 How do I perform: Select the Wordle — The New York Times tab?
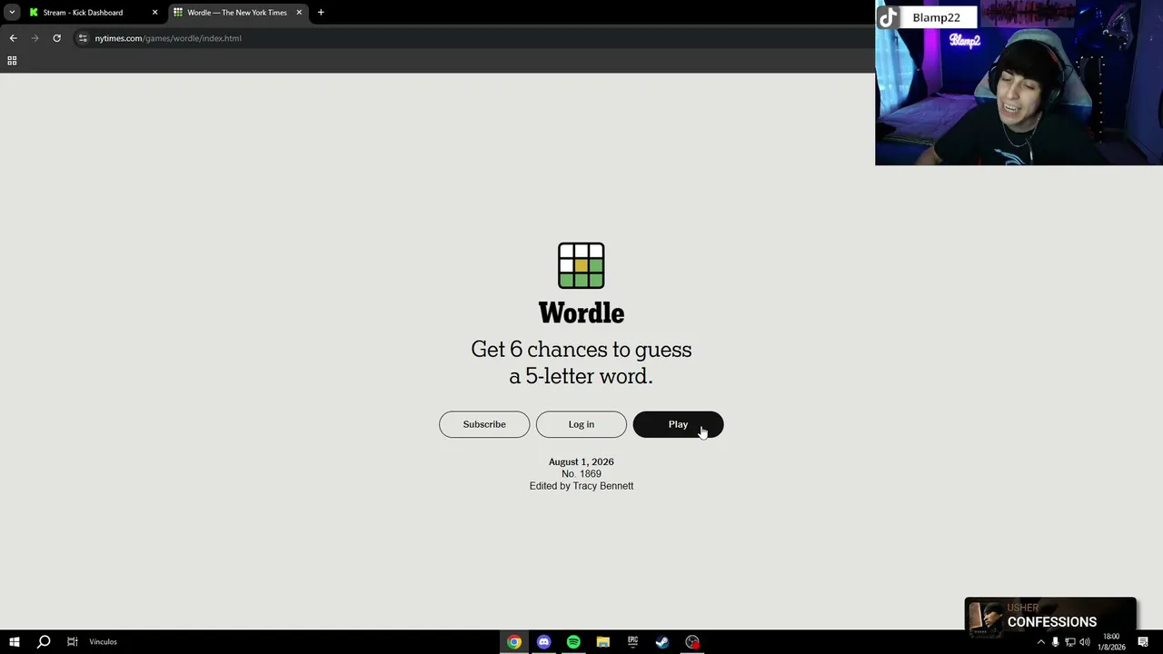[x=236, y=13]
